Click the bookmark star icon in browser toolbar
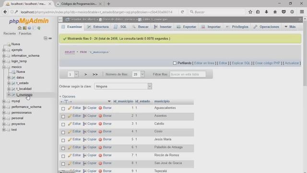Screen dimensions: 307x173 click(x=250, y=12)
